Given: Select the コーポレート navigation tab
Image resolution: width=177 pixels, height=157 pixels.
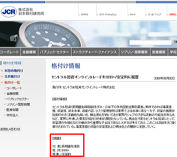Looking at the screenshot, I should point(10,52).
